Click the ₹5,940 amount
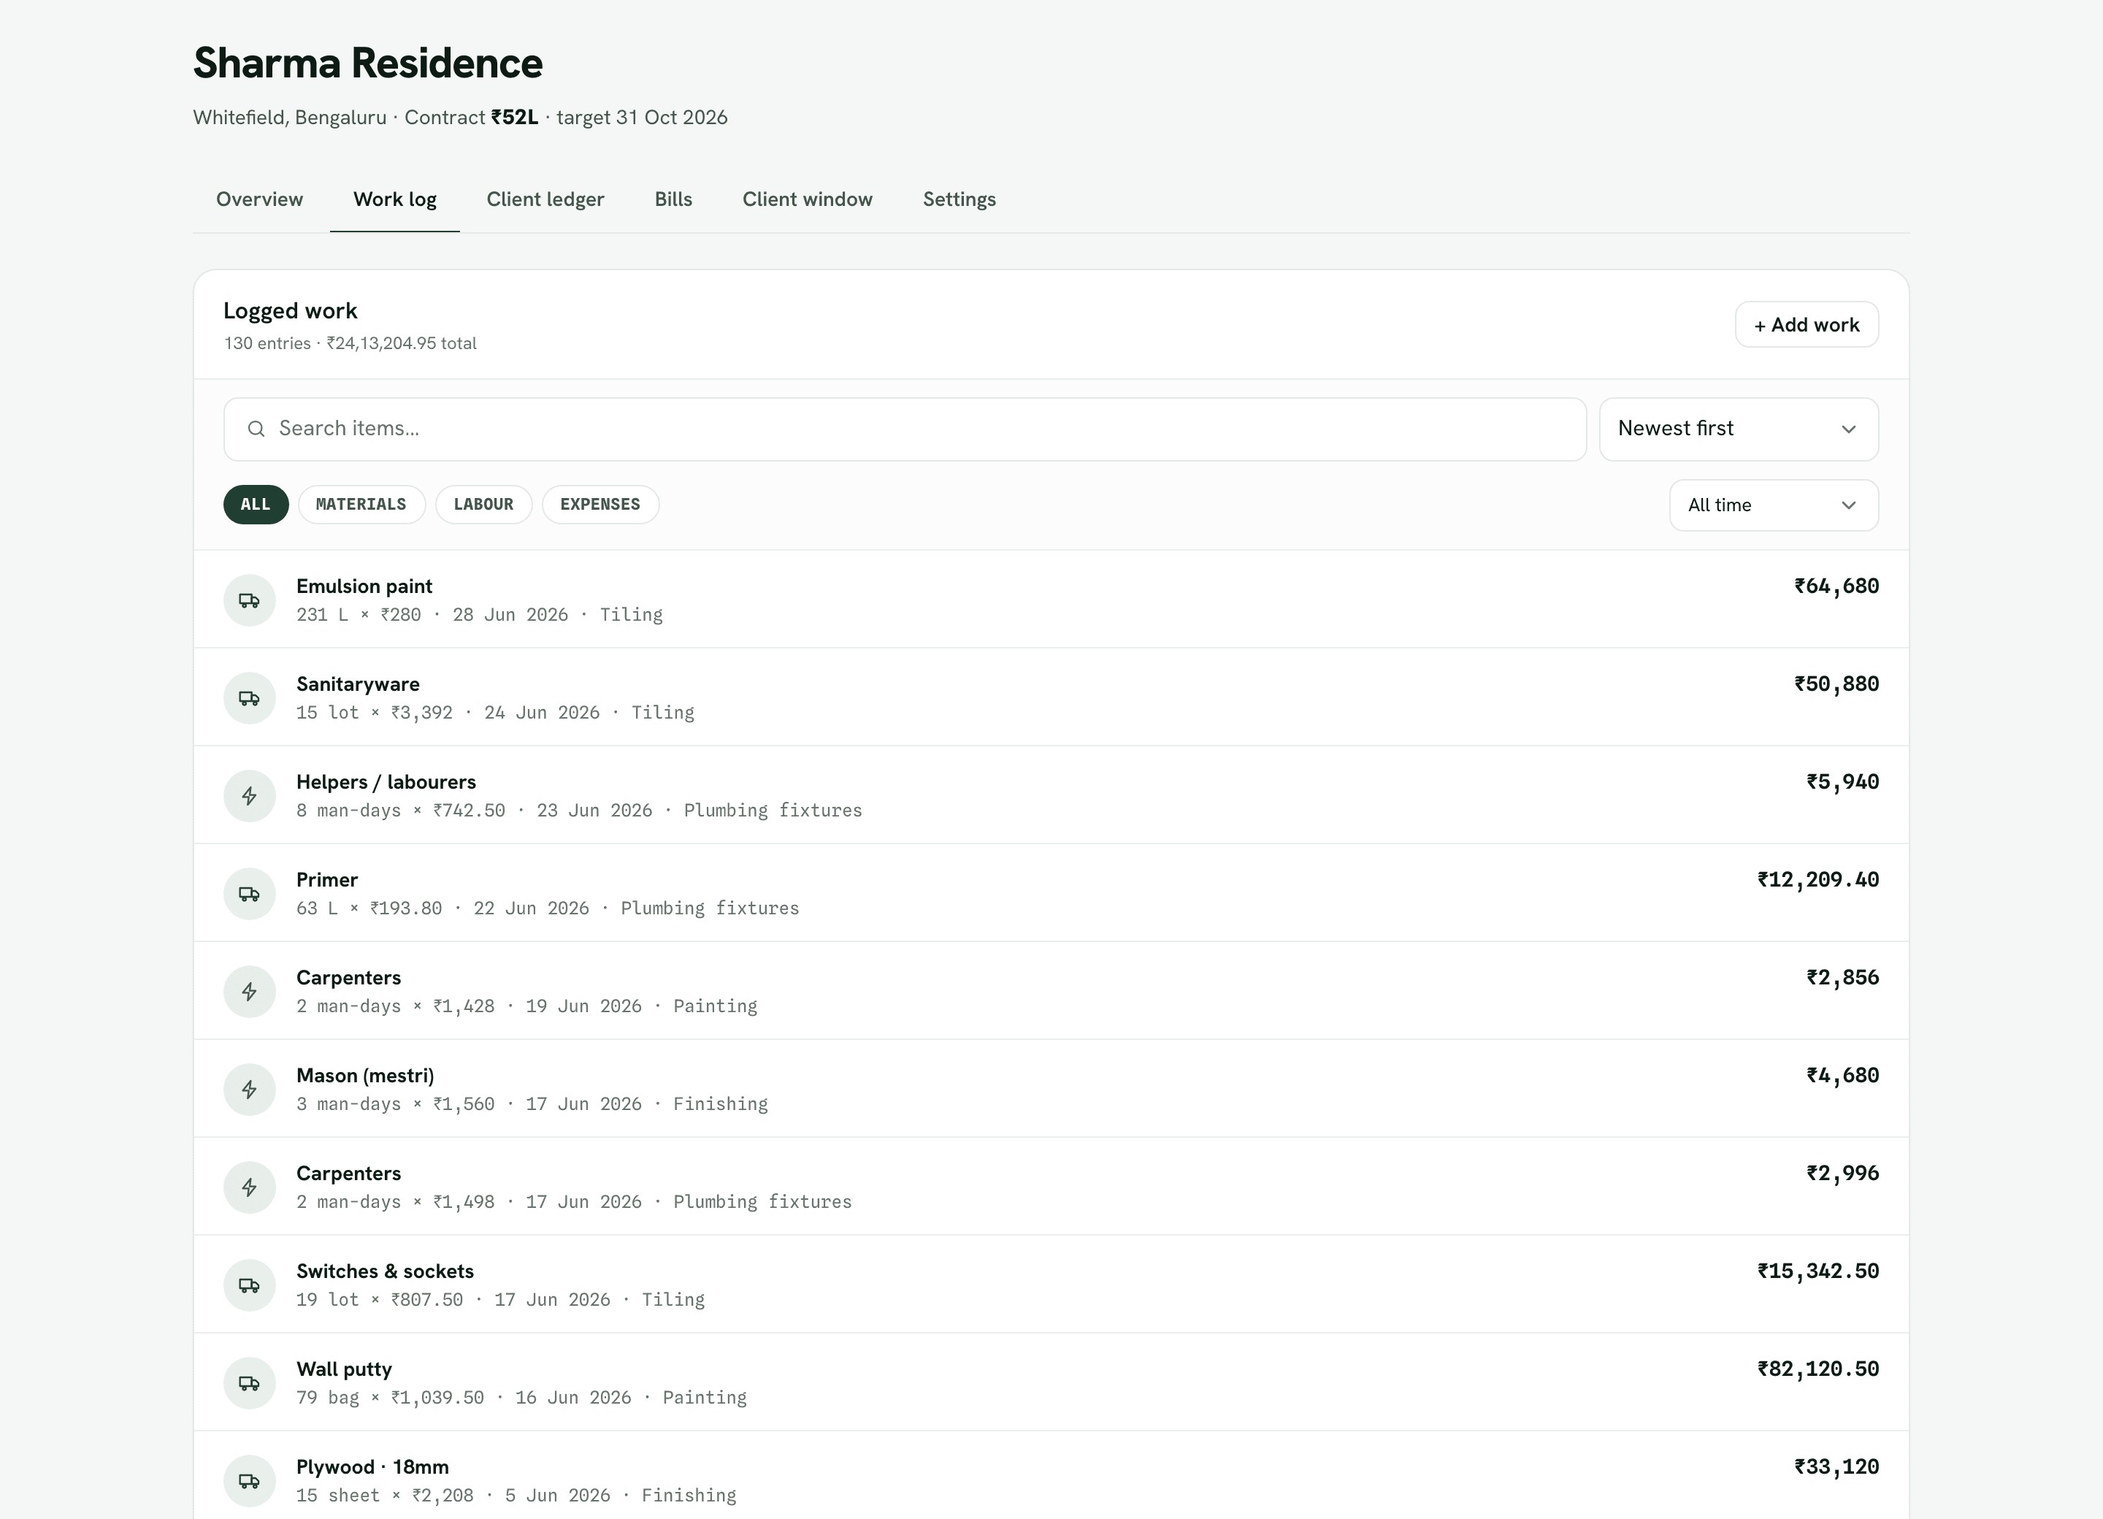The height and width of the screenshot is (1519, 2103). coord(1842,781)
